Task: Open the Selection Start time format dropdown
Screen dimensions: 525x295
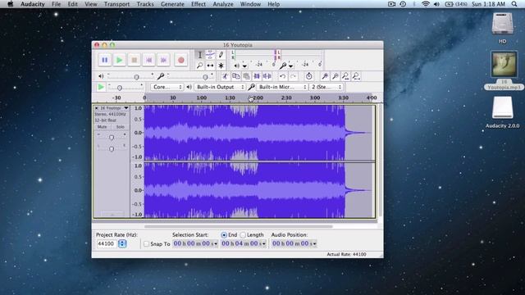Action: pyautogui.click(x=215, y=244)
